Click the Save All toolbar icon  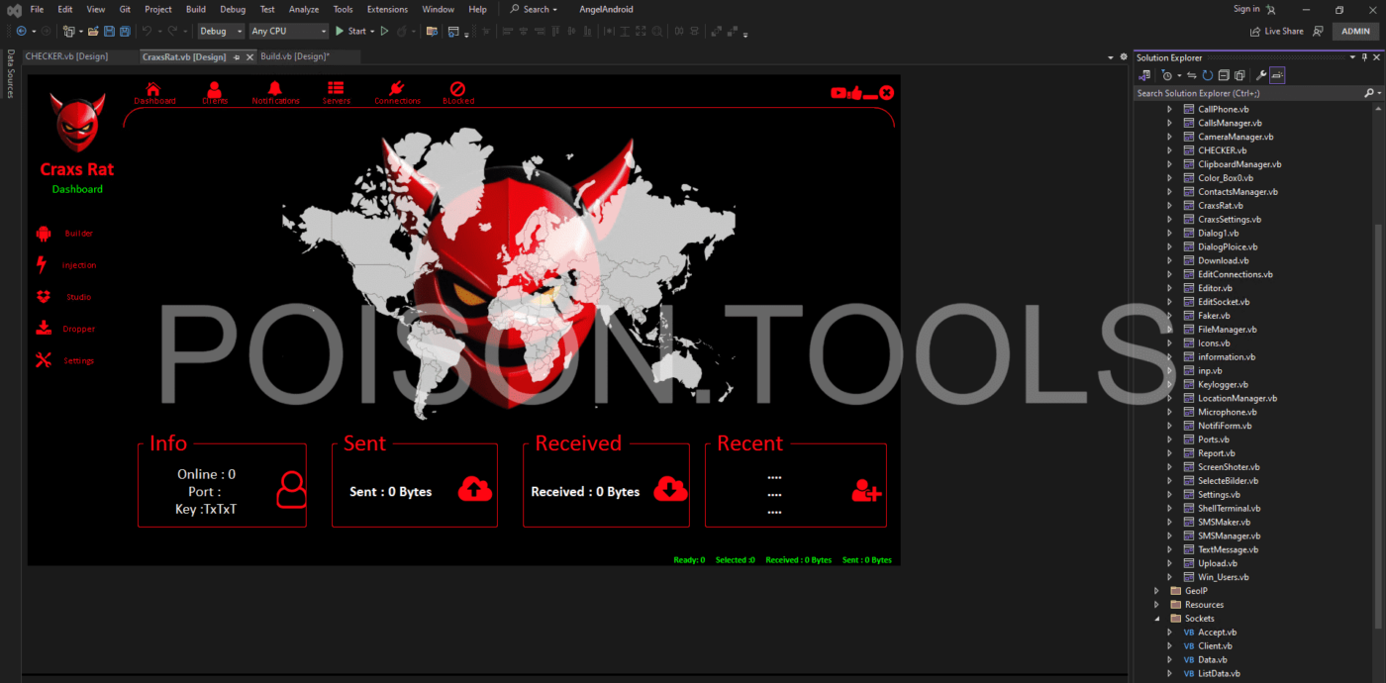pos(125,32)
